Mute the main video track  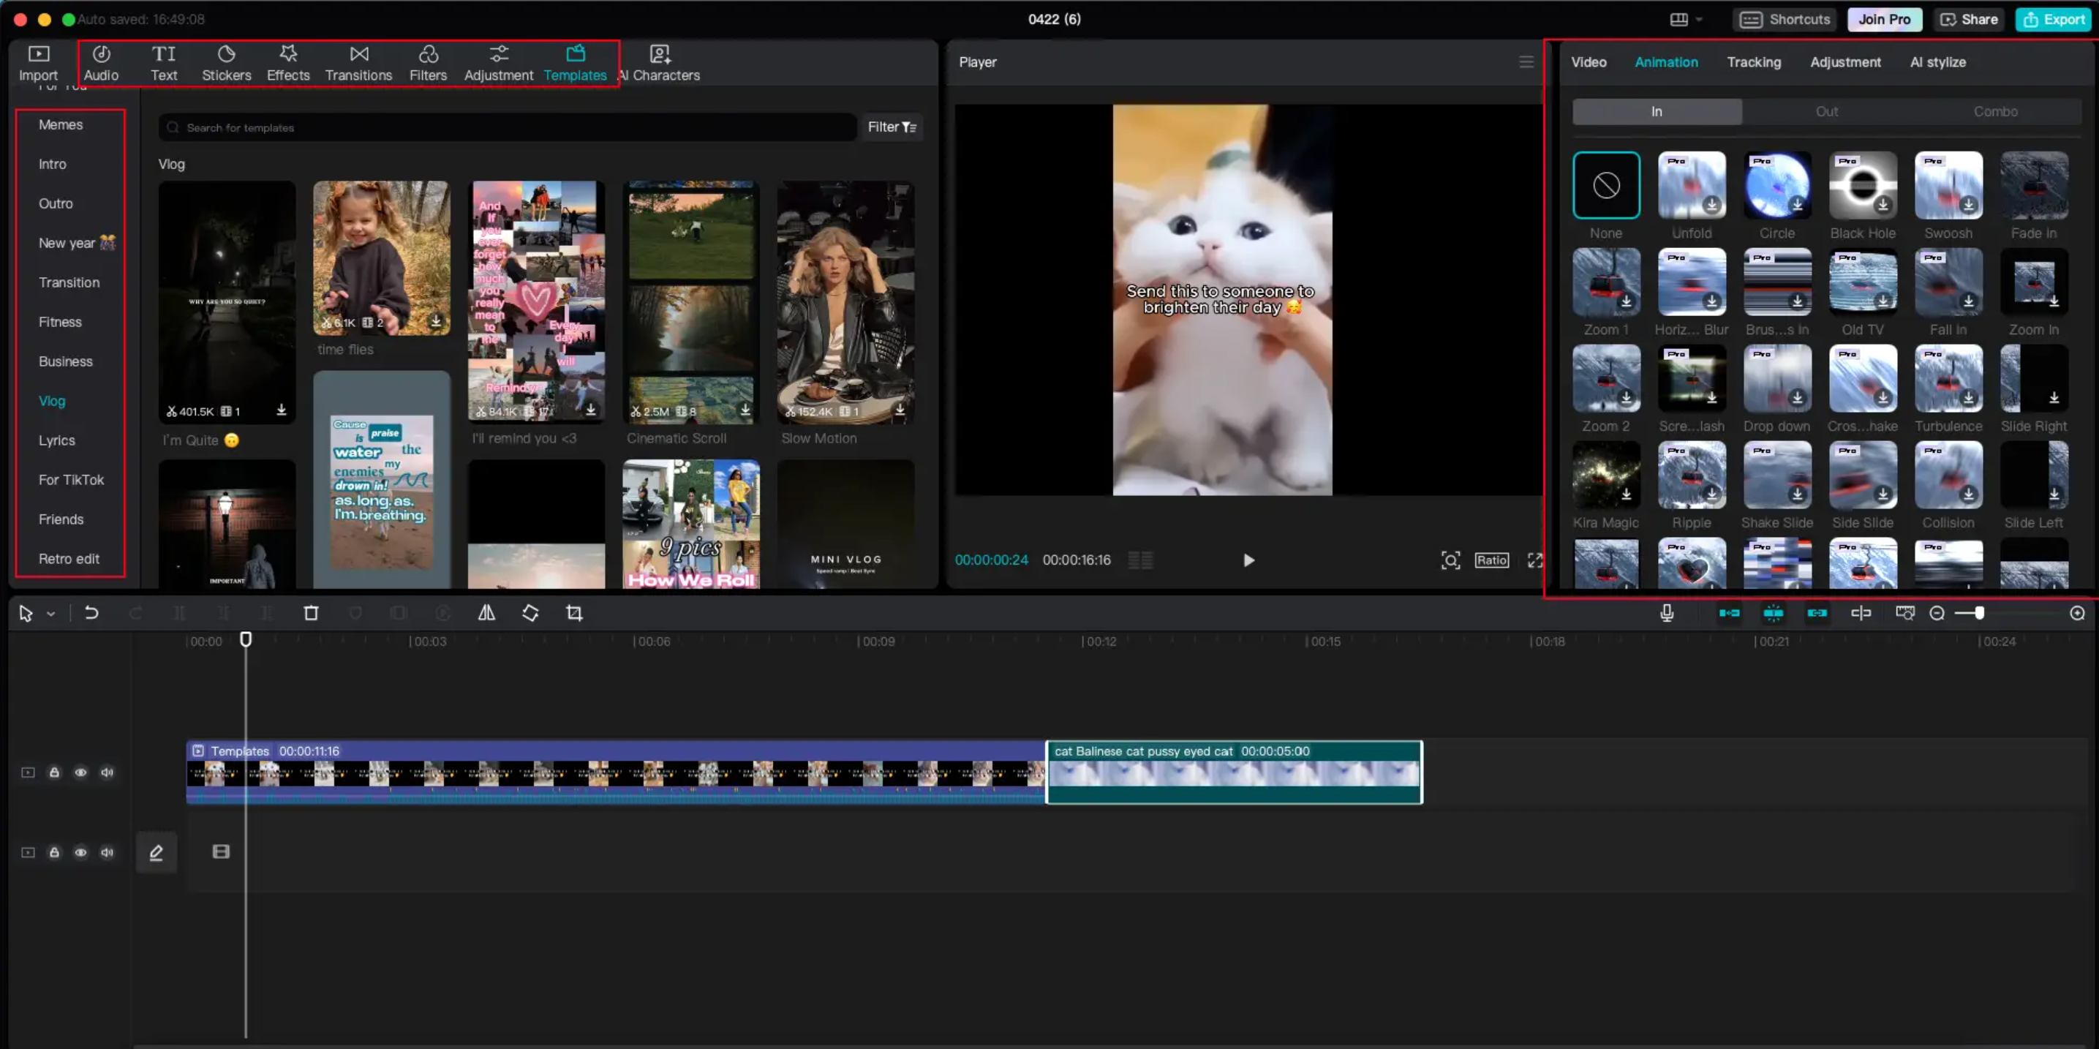tap(107, 772)
